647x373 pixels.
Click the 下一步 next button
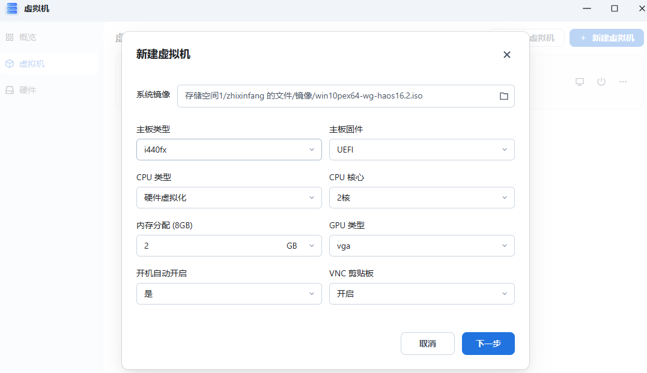488,343
